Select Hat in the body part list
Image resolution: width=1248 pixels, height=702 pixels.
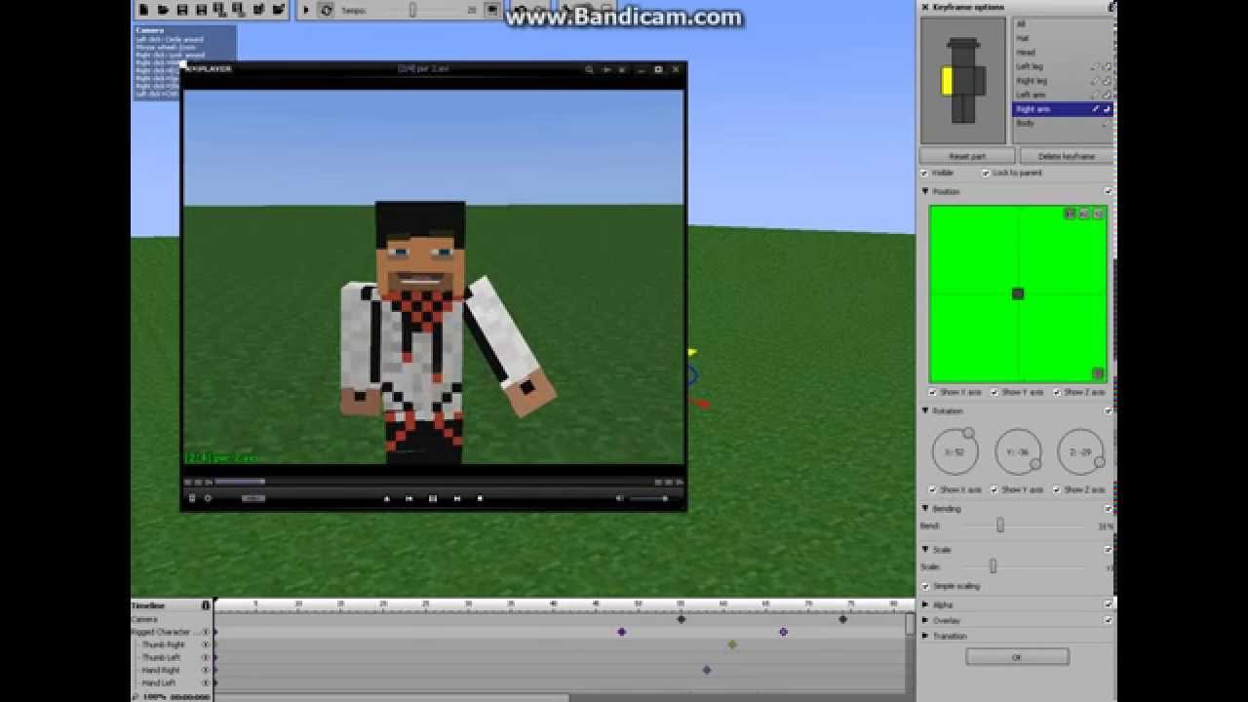(1062, 38)
